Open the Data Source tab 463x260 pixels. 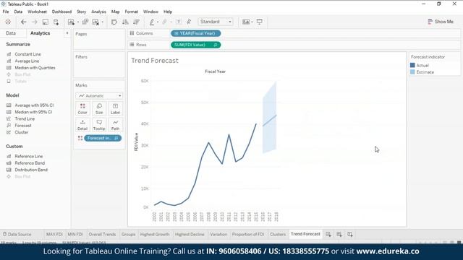coord(17,234)
